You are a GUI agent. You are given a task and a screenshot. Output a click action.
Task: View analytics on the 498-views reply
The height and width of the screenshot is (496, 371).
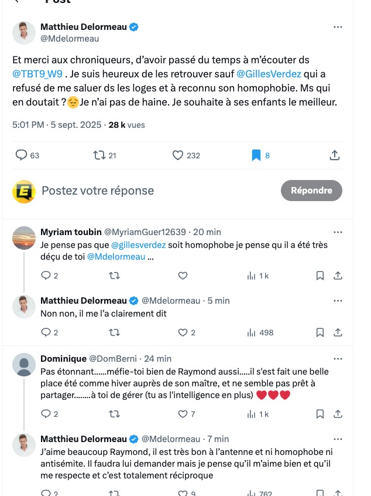(x=253, y=332)
